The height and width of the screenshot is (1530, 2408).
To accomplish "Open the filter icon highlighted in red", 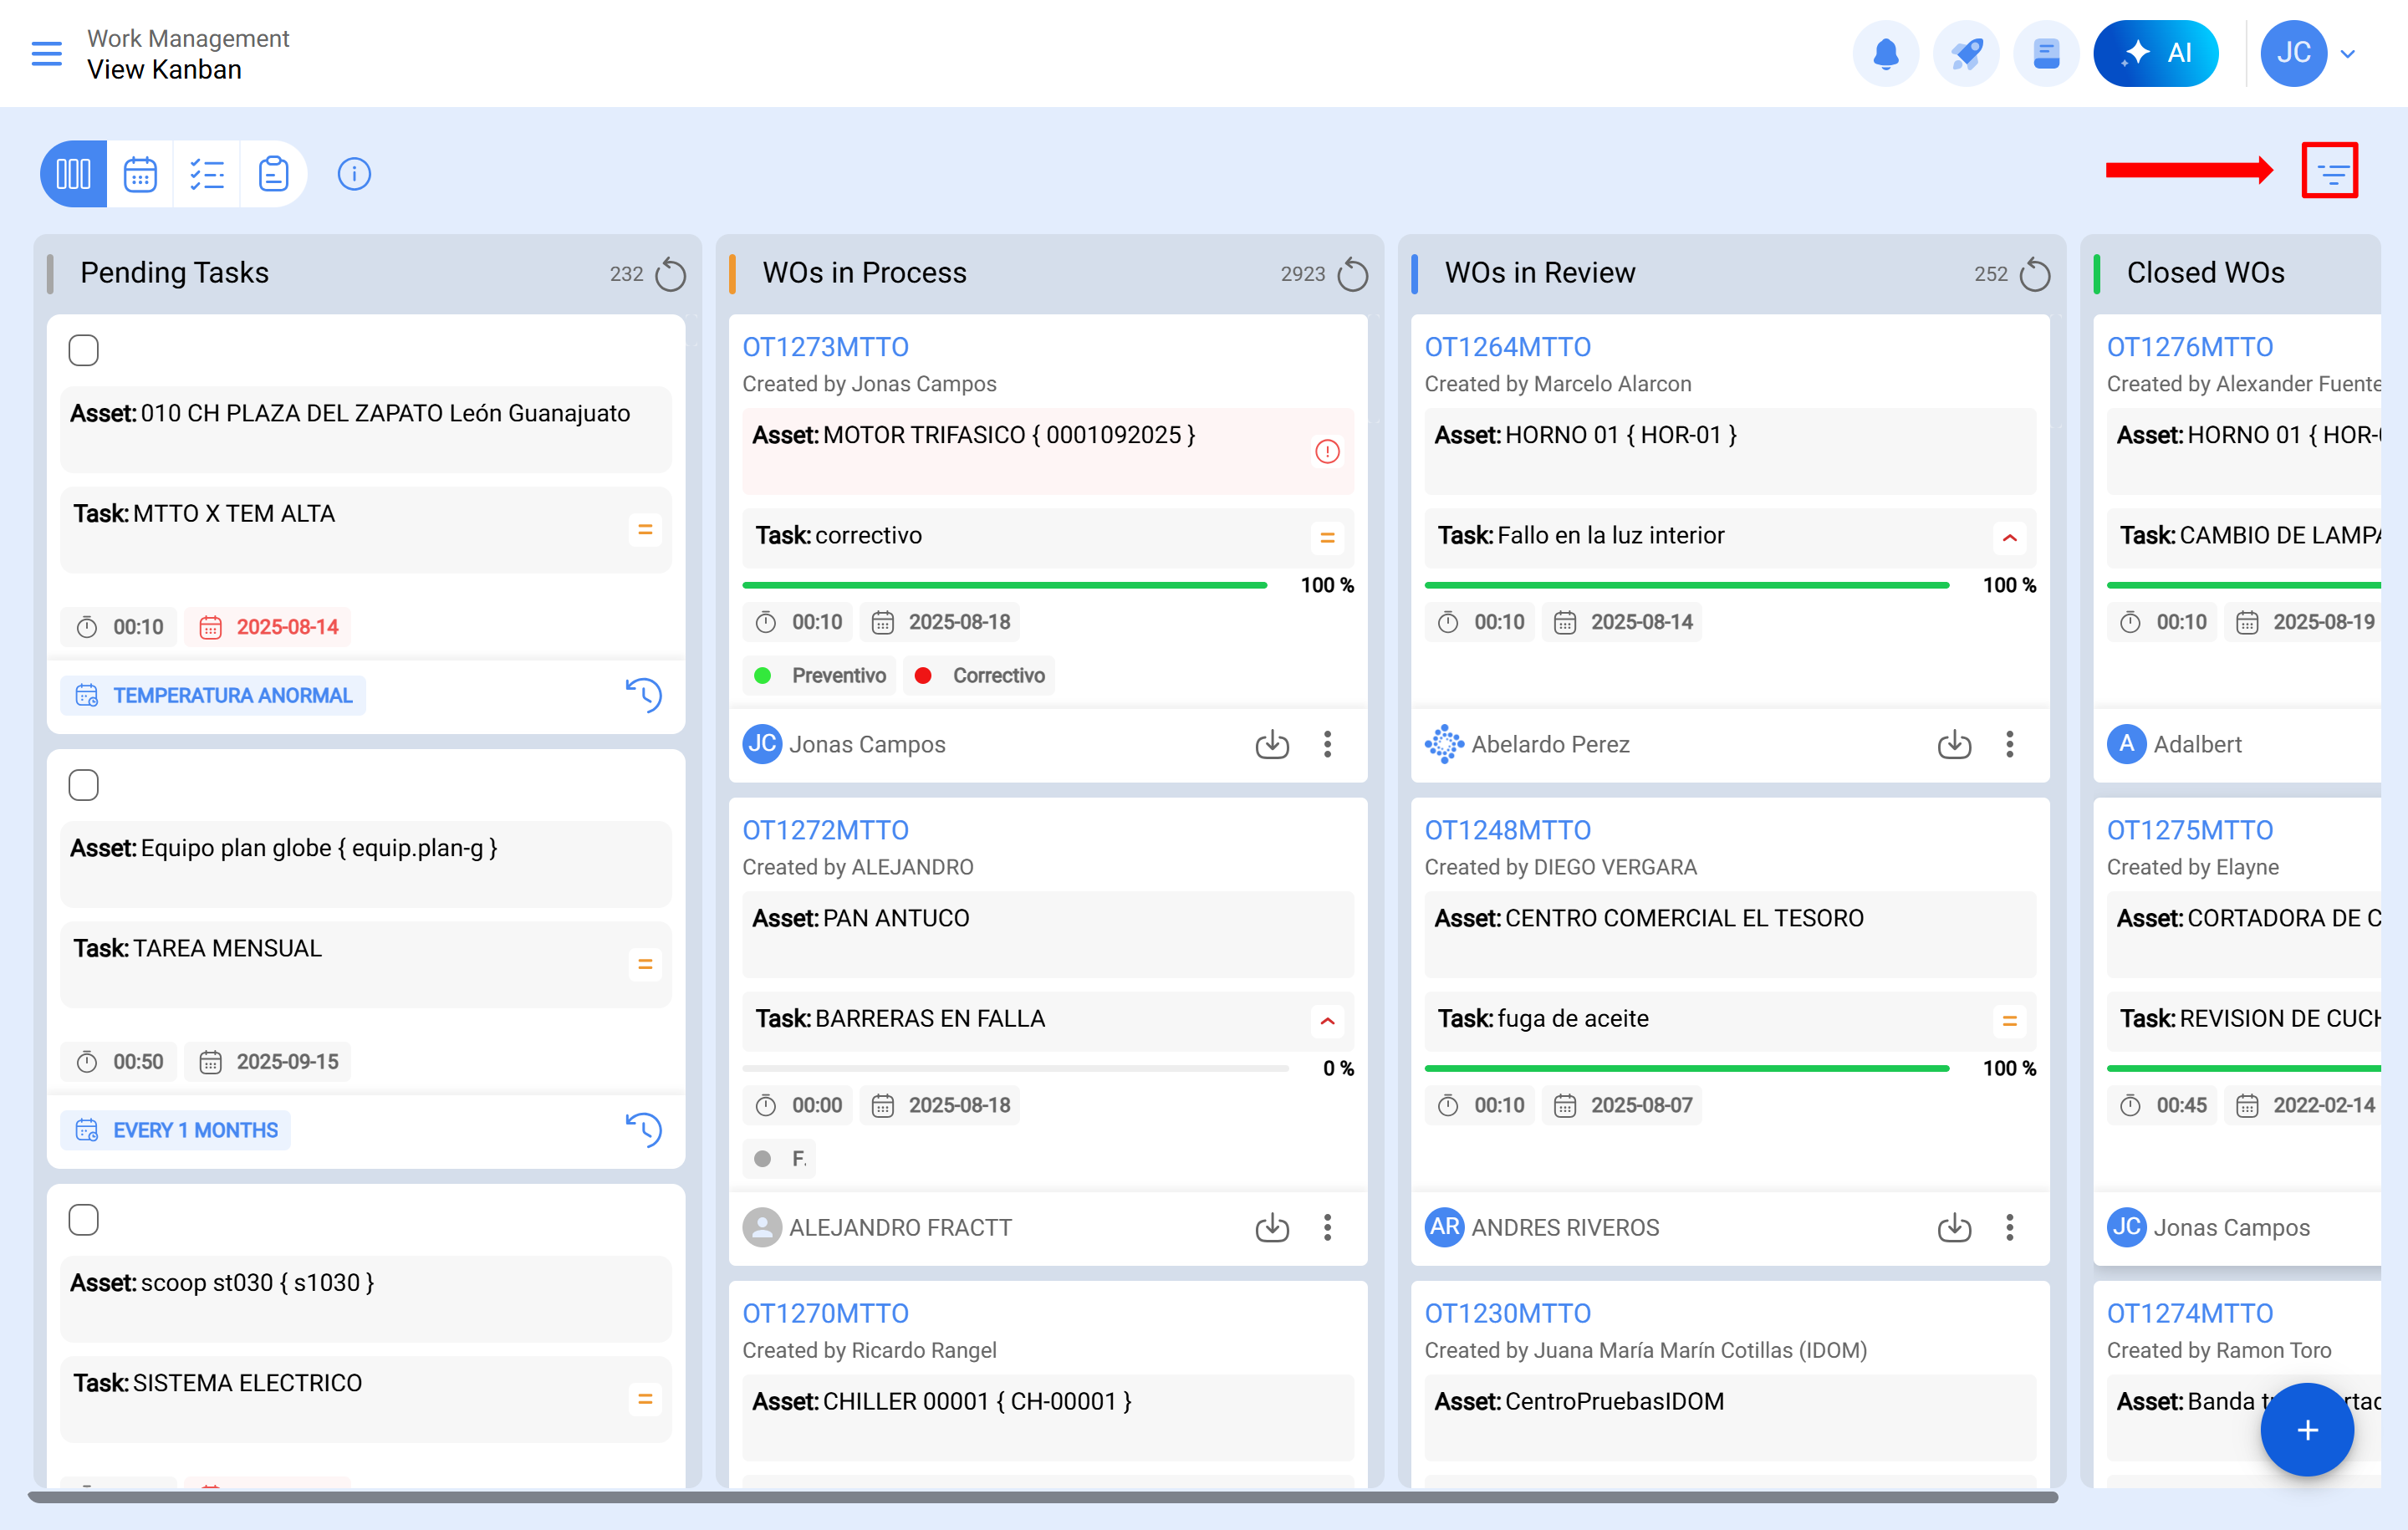I will (x=2329, y=172).
